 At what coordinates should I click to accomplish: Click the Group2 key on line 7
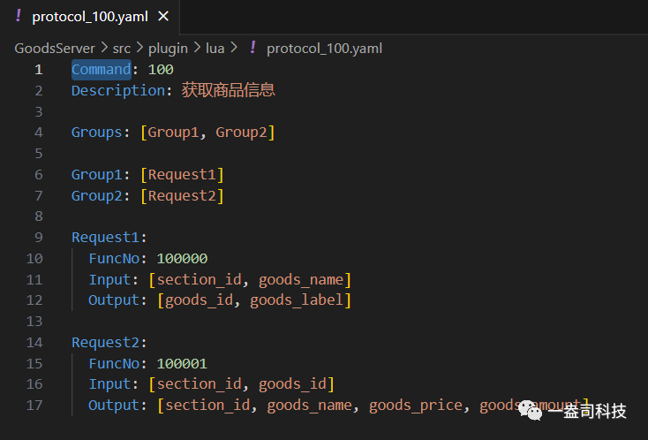click(97, 195)
